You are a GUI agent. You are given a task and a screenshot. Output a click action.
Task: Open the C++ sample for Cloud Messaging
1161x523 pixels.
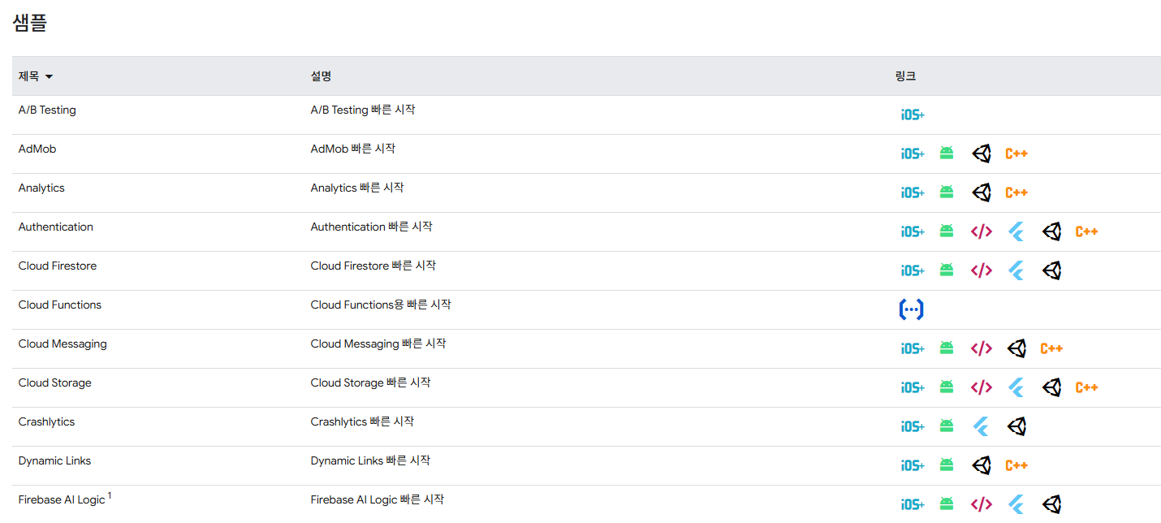(1051, 348)
